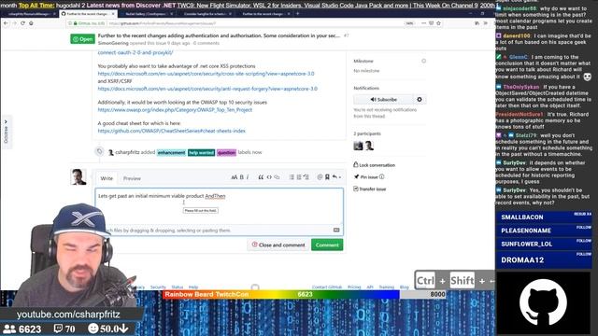The height and width of the screenshot is (336, 598).
Task: Click the first participant avatar
Action: (358, 146)
